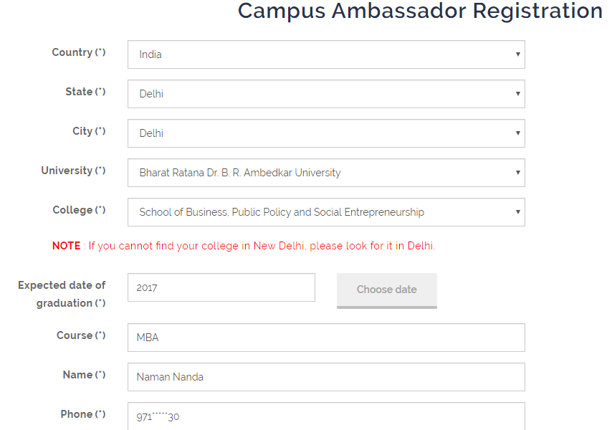This screenshot has width=612, height=430.
Task: Click the Choose date button
Action: [387, 290]
